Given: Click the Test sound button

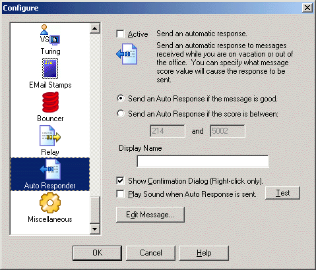Looking at the screenshot, I should click(x=282, y=193).
